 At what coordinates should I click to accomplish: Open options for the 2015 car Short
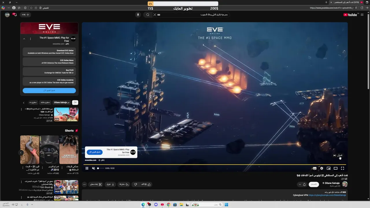click(42, 167)
